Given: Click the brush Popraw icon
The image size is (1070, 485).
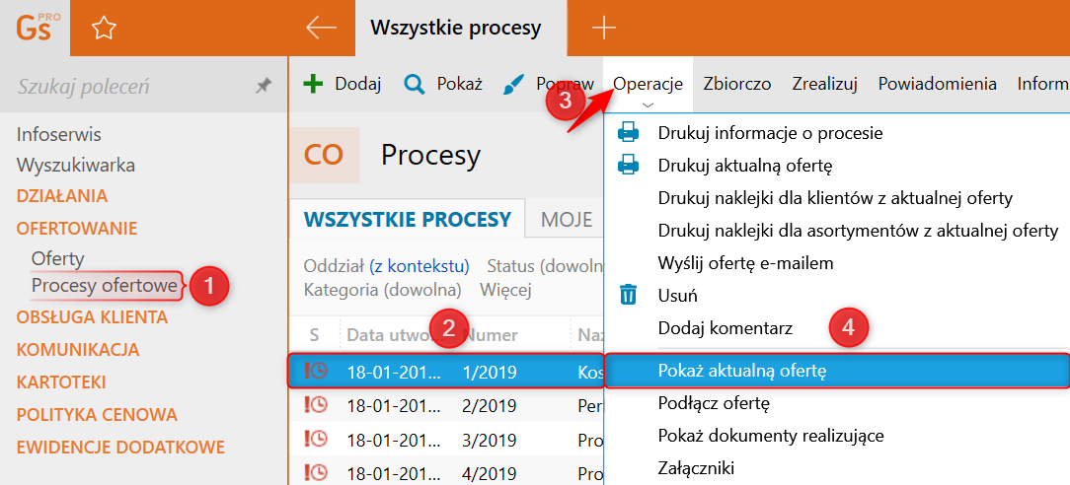Looking at the screenshot, I should point(514,84).
